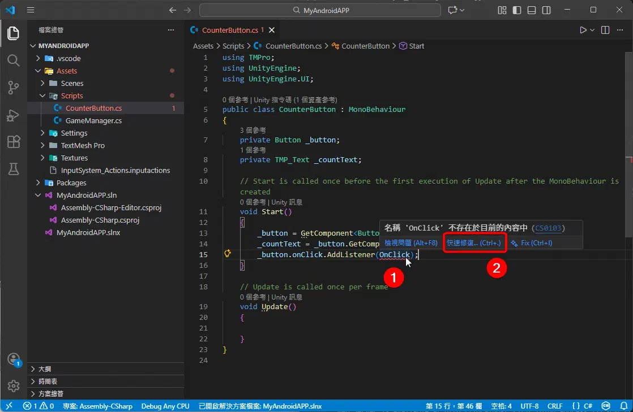Image resolution: width=633 pixels, height=412 pixels.
Task: Collapse the Assets folder
Action: 37,71
